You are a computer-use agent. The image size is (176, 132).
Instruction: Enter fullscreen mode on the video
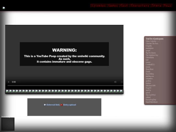(x=122, y=82)
